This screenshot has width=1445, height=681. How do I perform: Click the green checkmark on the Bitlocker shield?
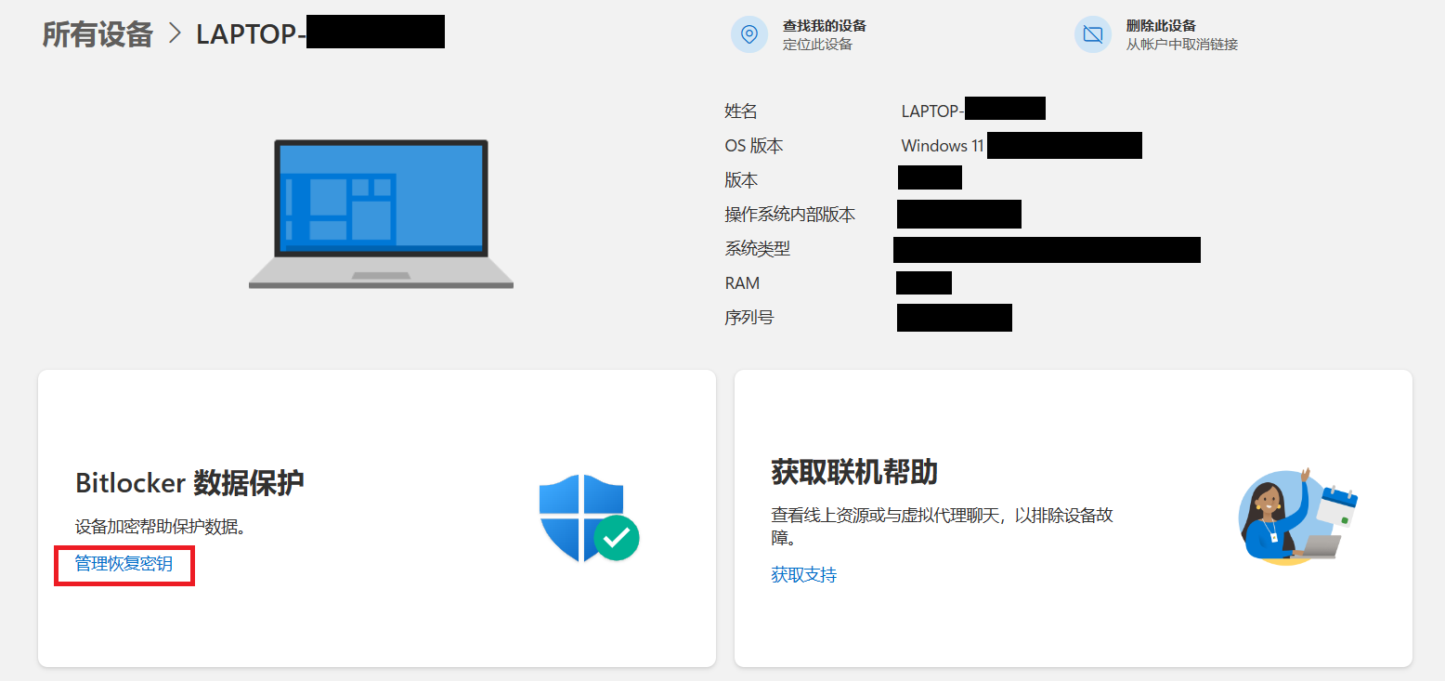[x=614, y=539]
